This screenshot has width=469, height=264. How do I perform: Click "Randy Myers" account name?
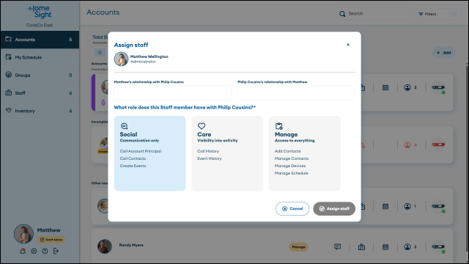(131, 245)
